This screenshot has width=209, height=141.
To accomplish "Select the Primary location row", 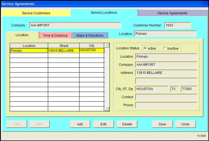I will [29, 51].
